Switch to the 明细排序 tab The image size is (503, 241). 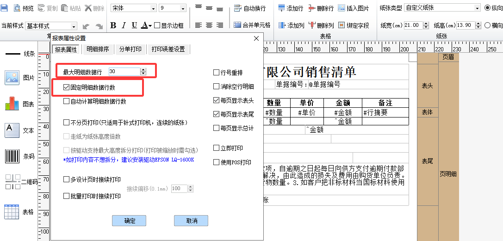[x=98, y=49]
